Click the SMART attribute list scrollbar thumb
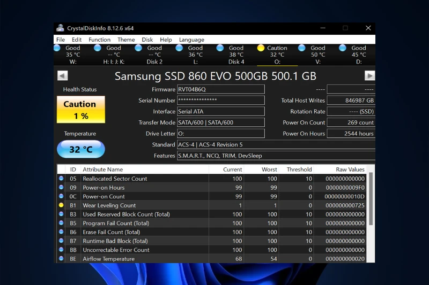 [371, 198]
